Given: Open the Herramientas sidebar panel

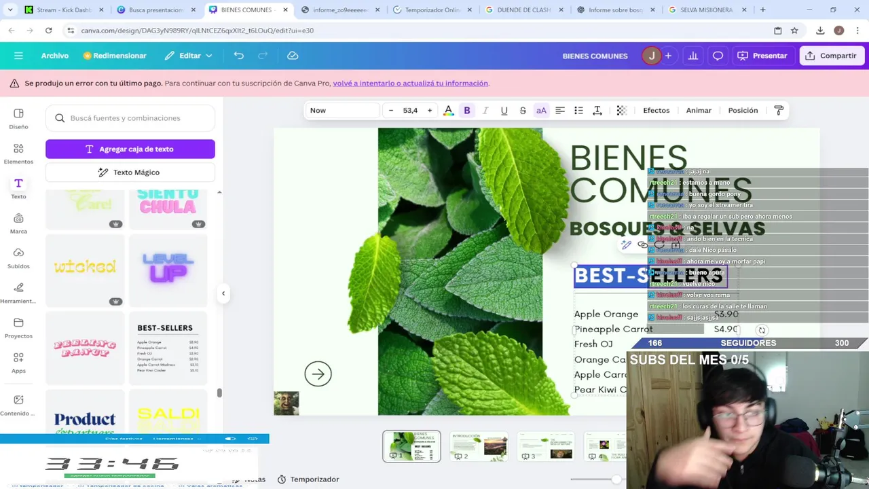Looking at the screenshot, I should pos(18,293).
